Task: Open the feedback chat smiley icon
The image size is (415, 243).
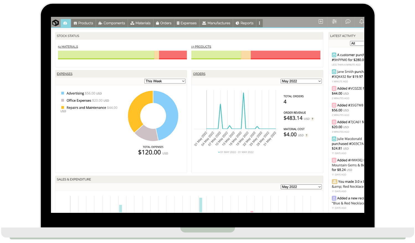Action: 348,21
